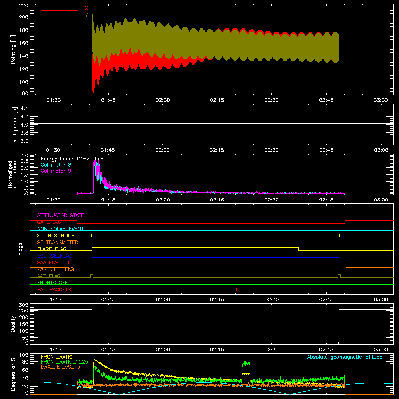Click the 03:00 tick label under Pointing plot
This screenshot has height=399, width=399.
click(381, 100)
